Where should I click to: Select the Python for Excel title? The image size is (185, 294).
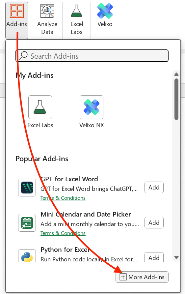pyautogui.click(x=65, y=250)
